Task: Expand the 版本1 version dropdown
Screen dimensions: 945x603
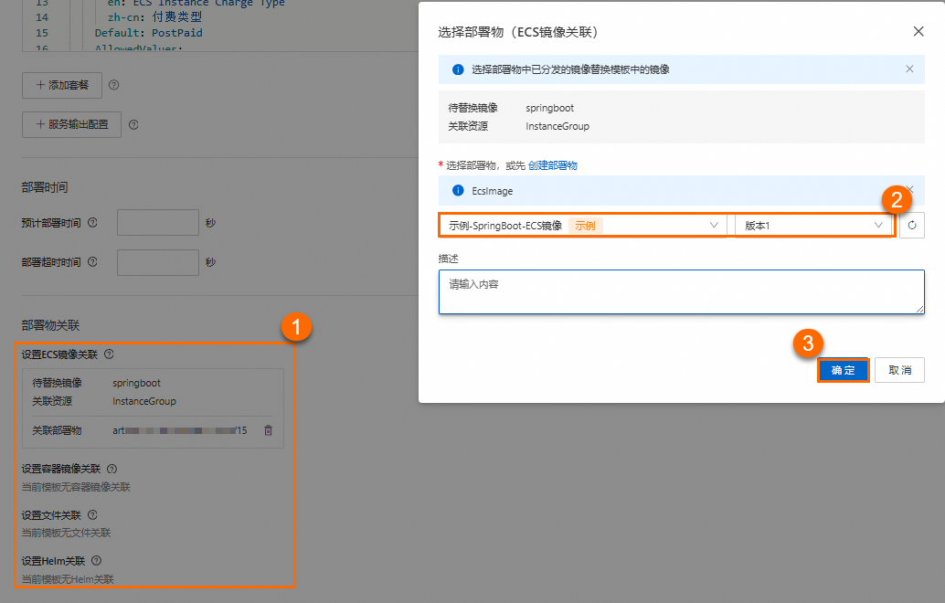Action: pyautogui.click(x=813, y=226)
